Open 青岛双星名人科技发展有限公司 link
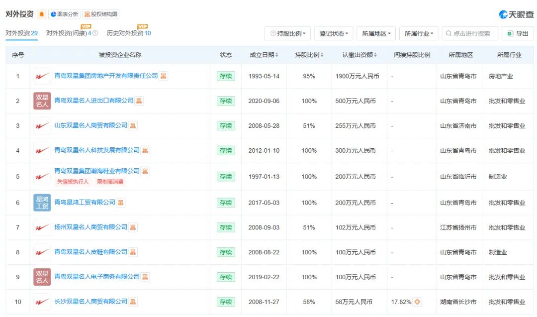 tap(97, 150)
